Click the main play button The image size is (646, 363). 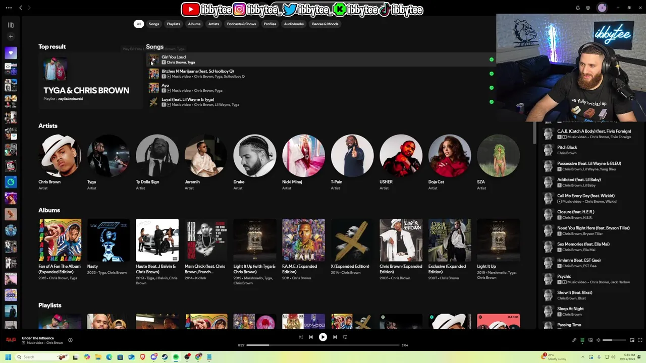click(x=323, y=337)
